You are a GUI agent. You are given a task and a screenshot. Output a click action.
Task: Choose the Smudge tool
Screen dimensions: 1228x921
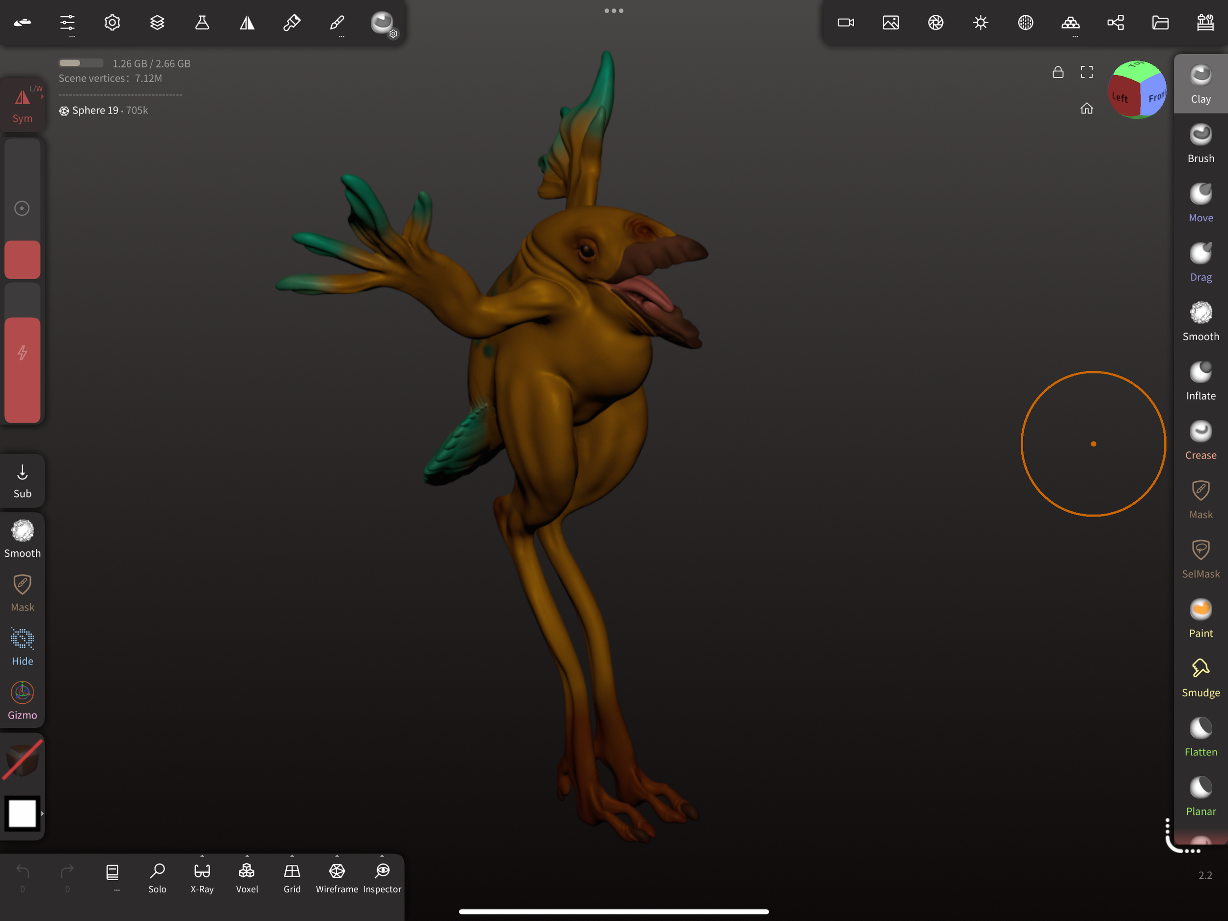1200,677
